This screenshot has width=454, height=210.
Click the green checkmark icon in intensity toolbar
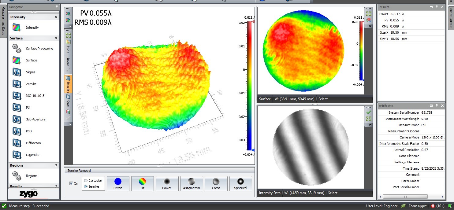(368, 112)
